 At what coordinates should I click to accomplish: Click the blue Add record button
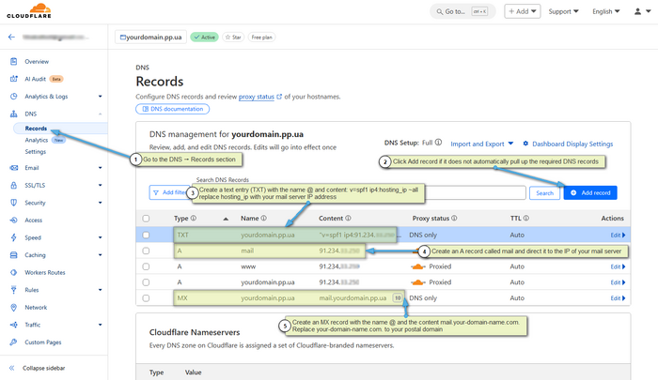point(590,192)
